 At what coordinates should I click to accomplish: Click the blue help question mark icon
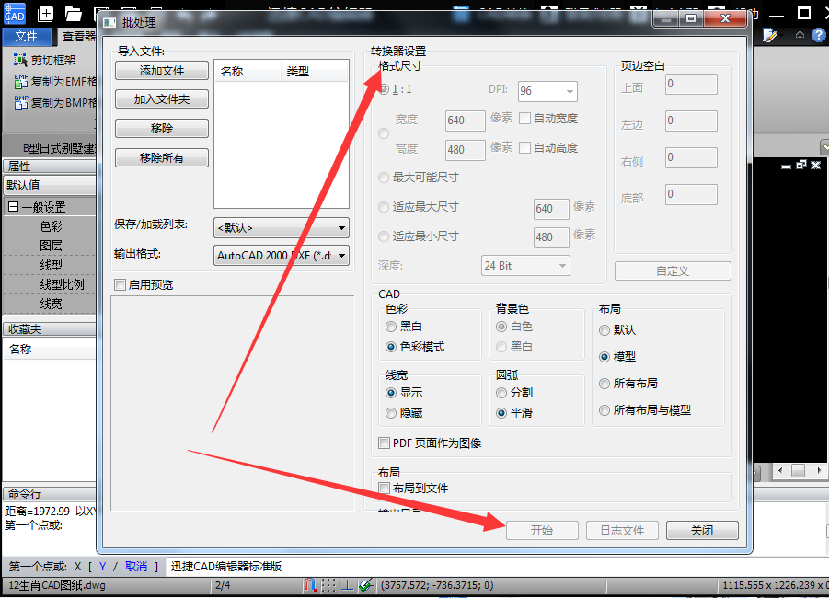(x=819, y=36)
